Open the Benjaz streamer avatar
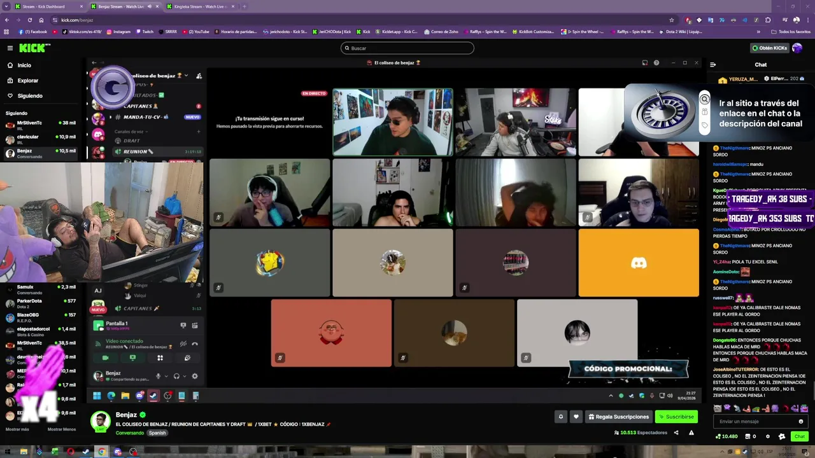Viewport: 815px width, 458px height. click(100, 421)
